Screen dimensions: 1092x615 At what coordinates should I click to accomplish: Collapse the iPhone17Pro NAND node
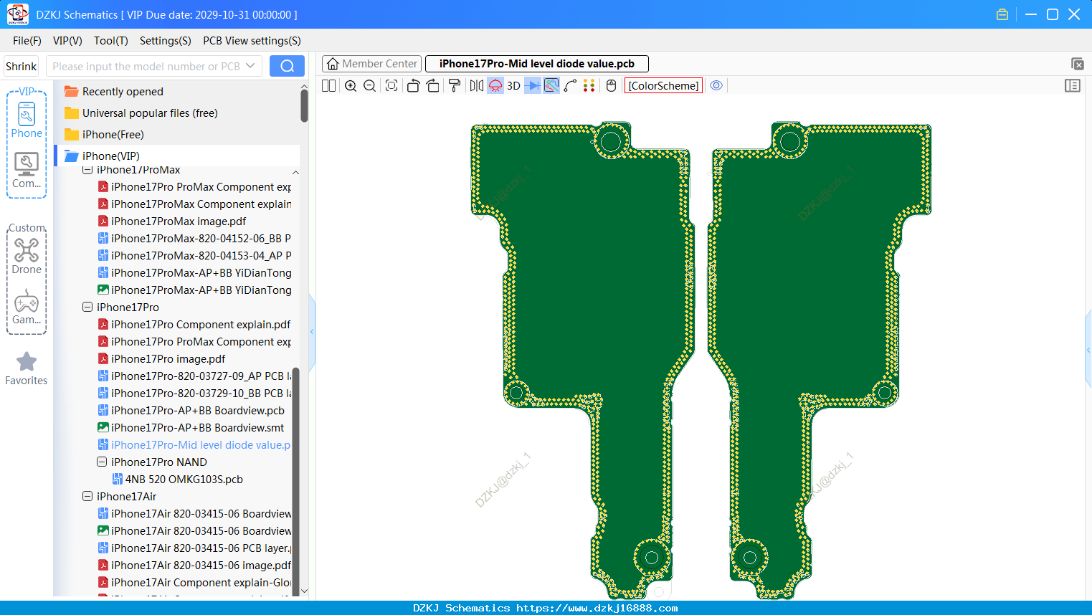102,462
